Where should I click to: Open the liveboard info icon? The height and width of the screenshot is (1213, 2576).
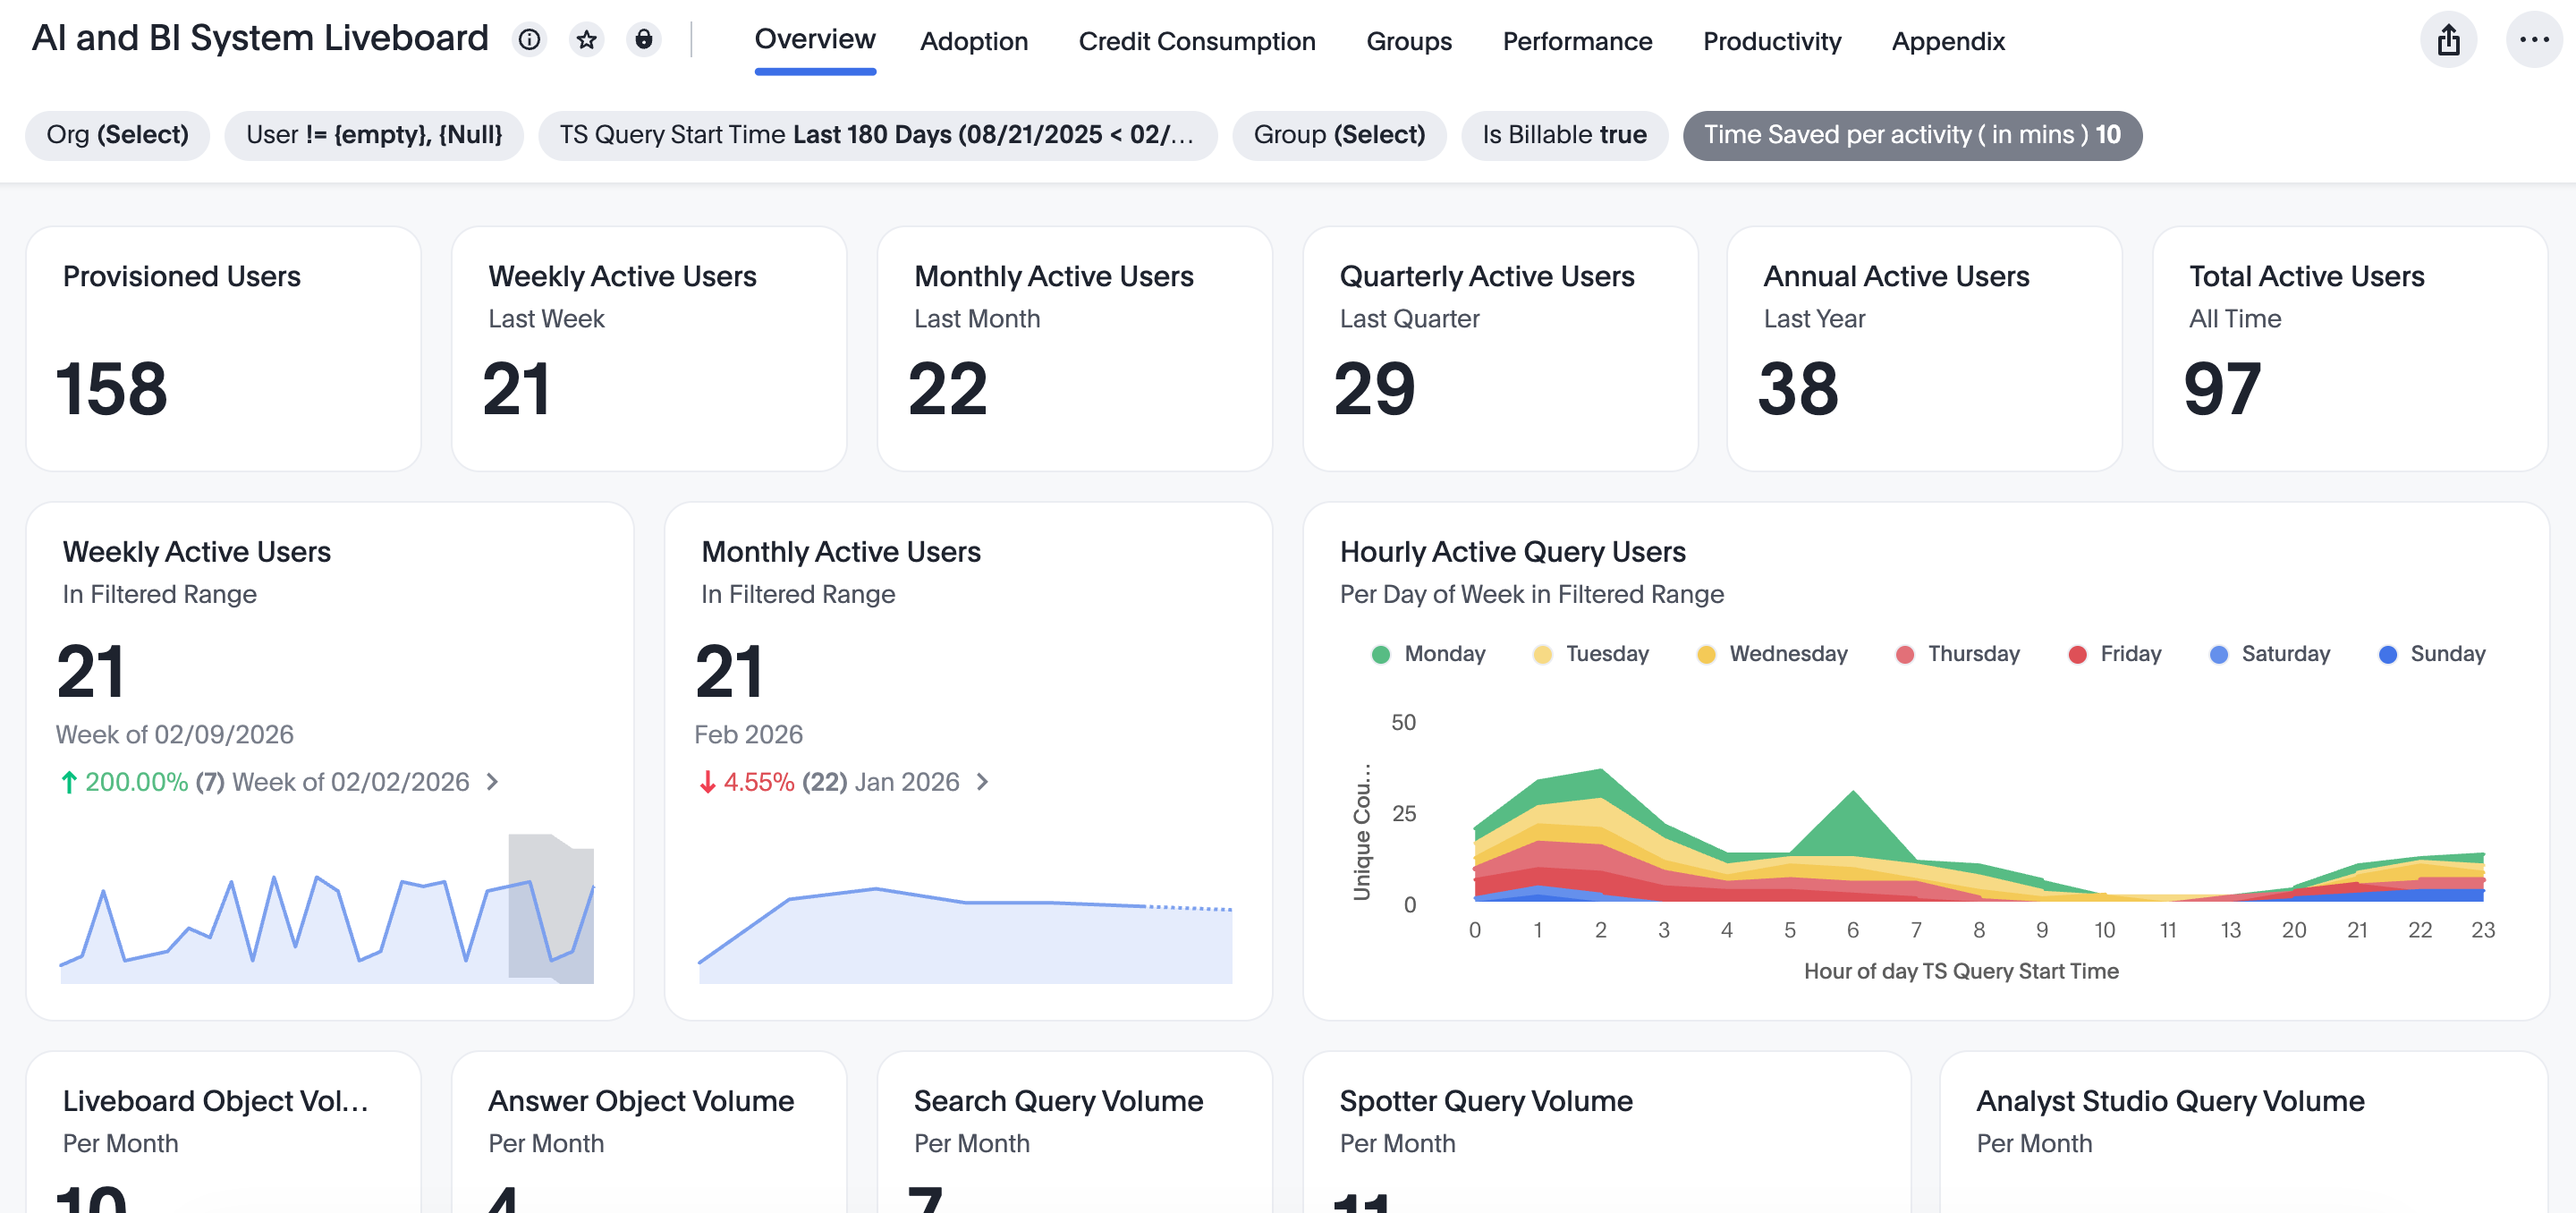pos(529,40)
